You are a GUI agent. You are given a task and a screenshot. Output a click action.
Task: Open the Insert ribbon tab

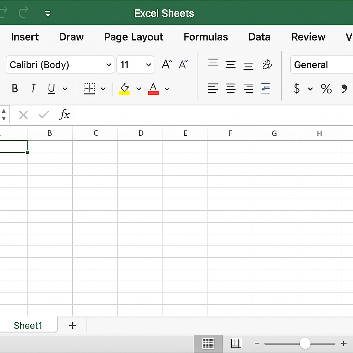coord(25,37)
